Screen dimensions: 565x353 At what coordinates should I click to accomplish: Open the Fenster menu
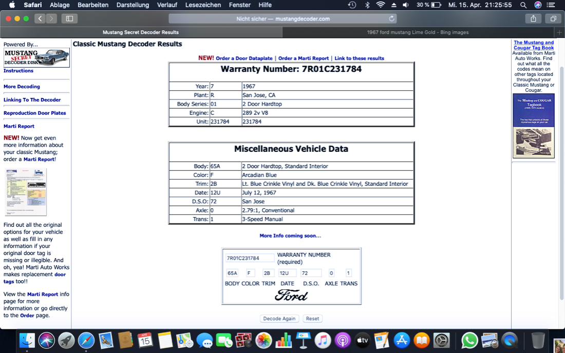240,5
